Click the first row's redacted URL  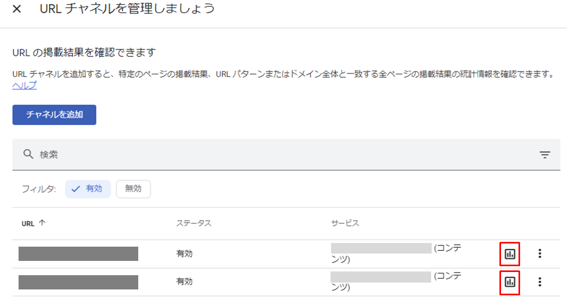78,254
